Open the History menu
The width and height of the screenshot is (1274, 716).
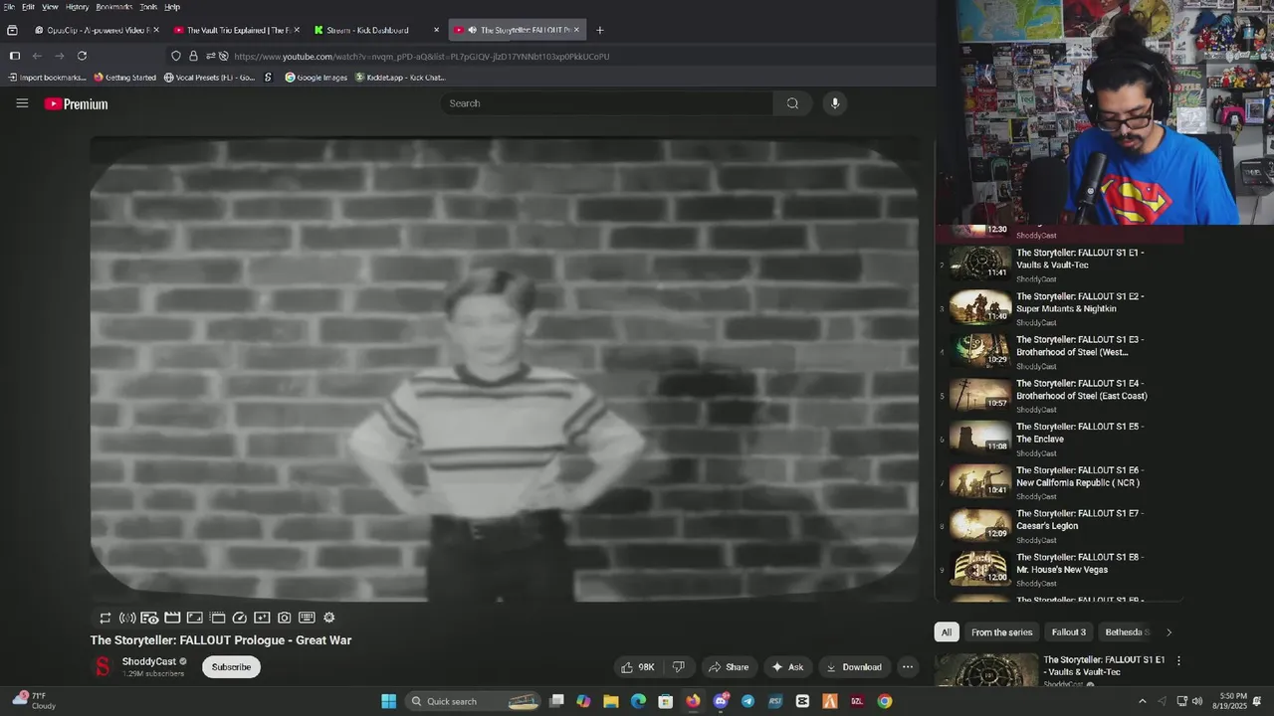[x=77, y=7]
